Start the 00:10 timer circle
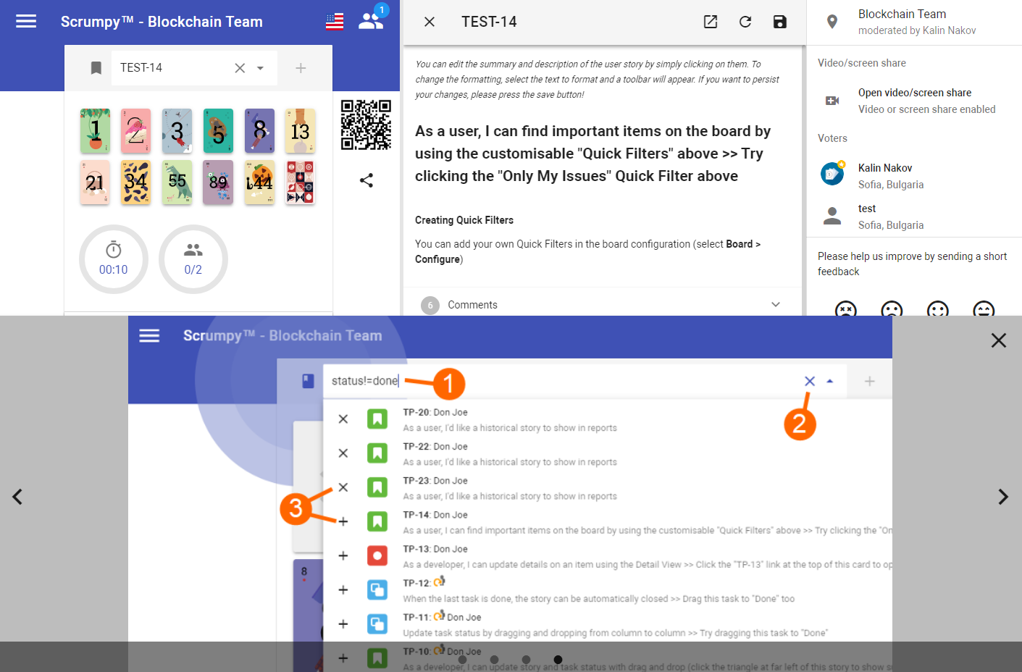Viewport: 1022px width, 672px height. (x=114, y=259)
